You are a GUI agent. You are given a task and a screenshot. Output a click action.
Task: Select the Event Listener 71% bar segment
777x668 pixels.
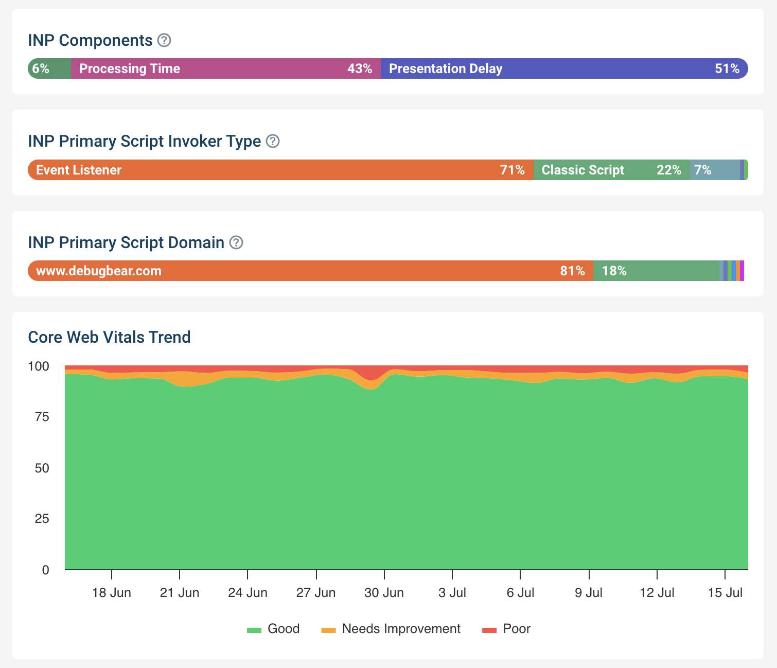click(281, 170)
